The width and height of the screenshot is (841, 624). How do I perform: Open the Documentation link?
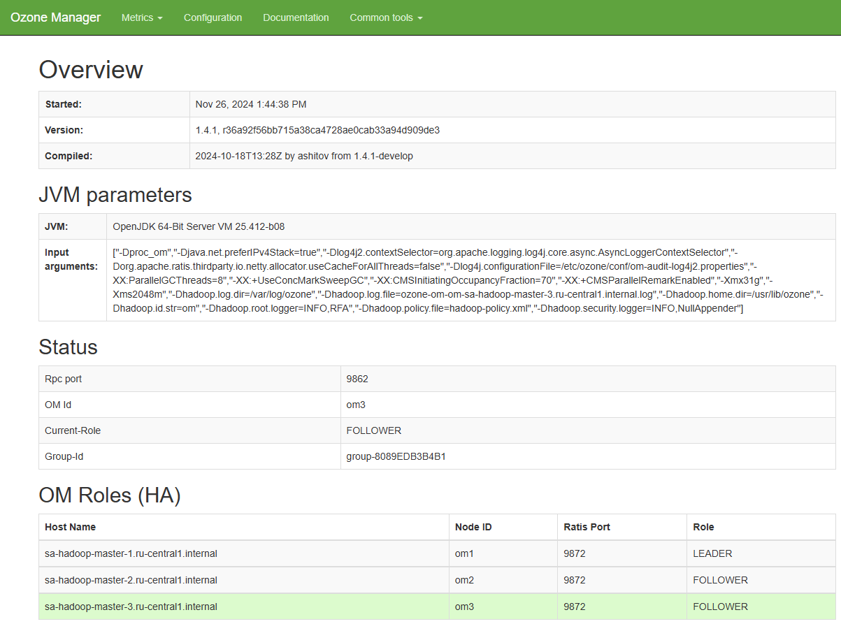click(296, 17)
